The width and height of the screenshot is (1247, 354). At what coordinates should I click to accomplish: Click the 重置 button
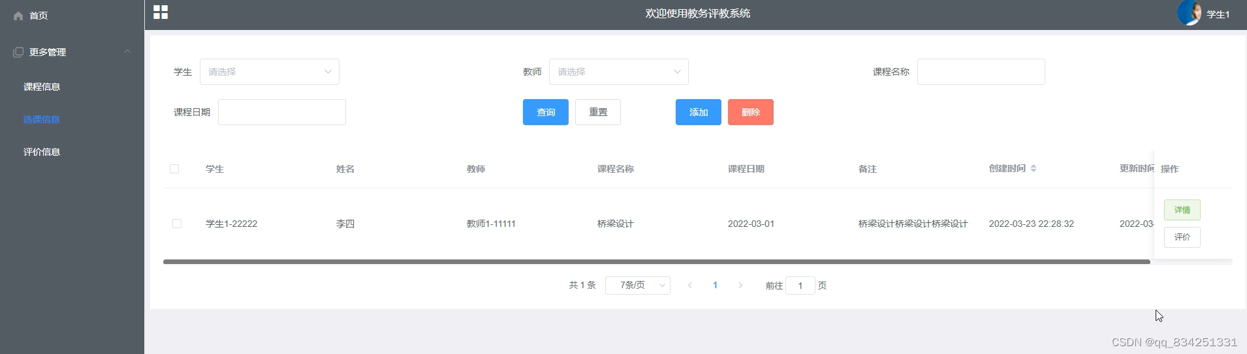point(598,112)
